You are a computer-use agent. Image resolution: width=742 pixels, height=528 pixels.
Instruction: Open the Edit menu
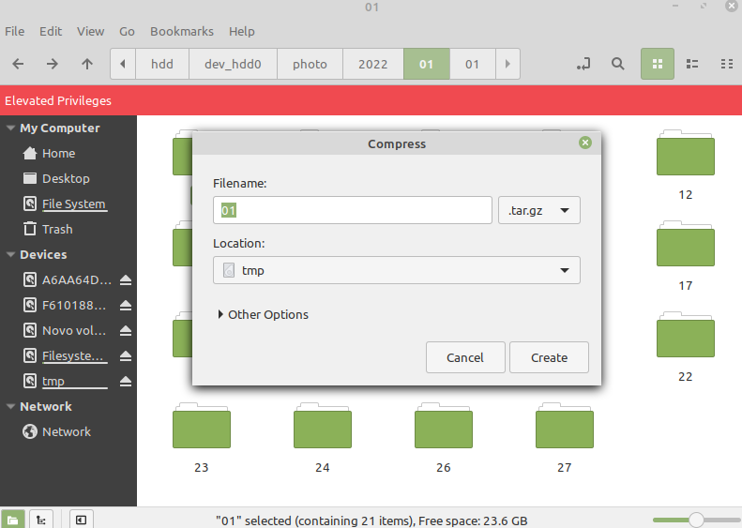click(x=51, y=31)
